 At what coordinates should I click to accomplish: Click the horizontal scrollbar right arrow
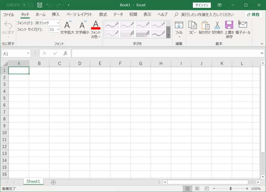click(258, 182)
